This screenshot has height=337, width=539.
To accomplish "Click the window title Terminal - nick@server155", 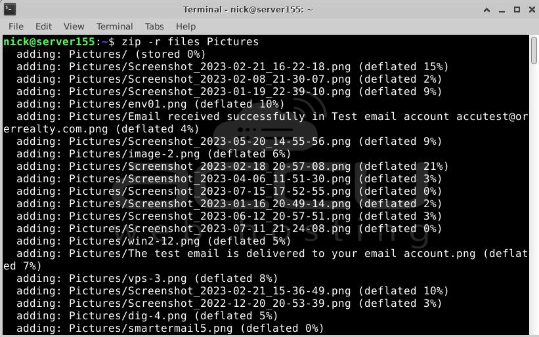I will [x=248, y=10].
